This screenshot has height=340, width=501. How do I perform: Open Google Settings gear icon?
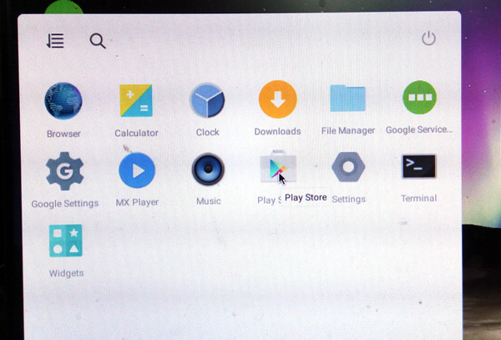[x=65, y=171]
